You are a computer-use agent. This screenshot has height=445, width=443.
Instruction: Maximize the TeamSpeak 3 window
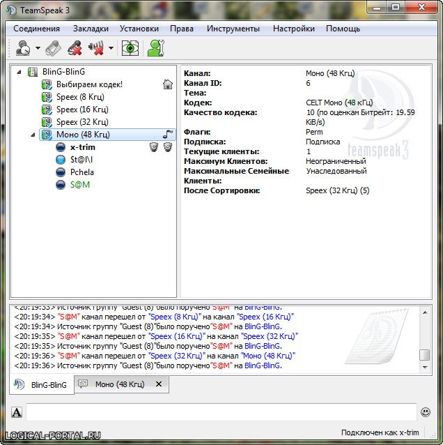396,7
